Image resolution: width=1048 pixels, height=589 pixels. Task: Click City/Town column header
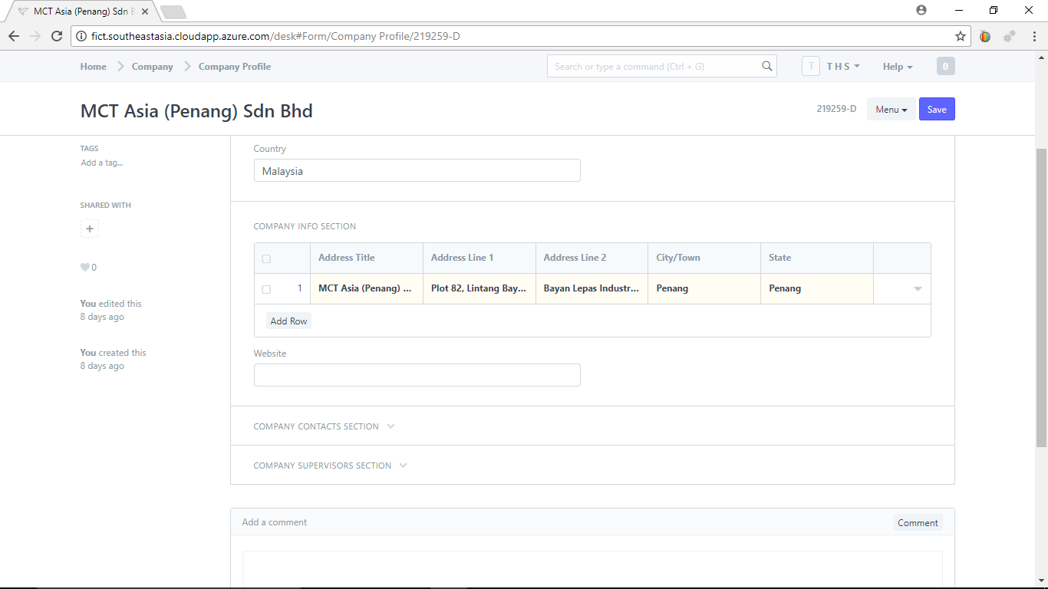[704, 258]
